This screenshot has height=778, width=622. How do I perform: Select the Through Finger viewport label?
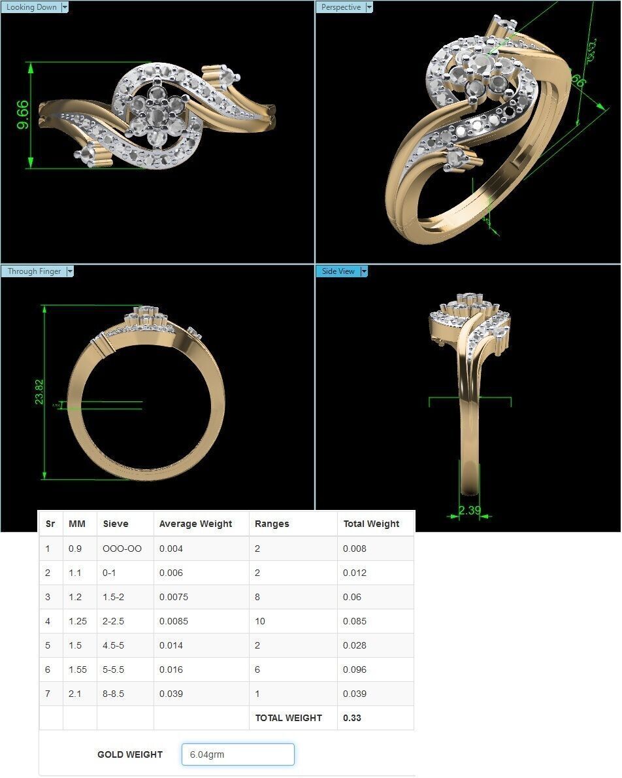[x=34, y=271]
